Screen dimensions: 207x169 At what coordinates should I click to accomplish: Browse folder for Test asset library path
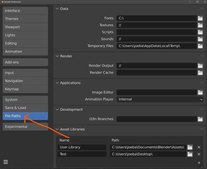click(190, 154)
